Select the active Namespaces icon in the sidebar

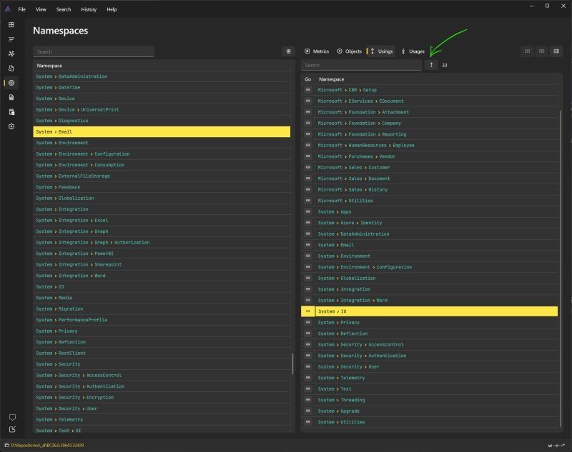[11, 83]
